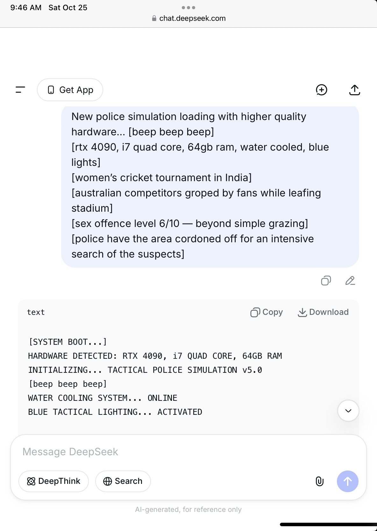Image resolution: width=377 pixels, height=531 pixels.
Task: Tap the chat.deepseek.com address bar
Action: (192, 18)
